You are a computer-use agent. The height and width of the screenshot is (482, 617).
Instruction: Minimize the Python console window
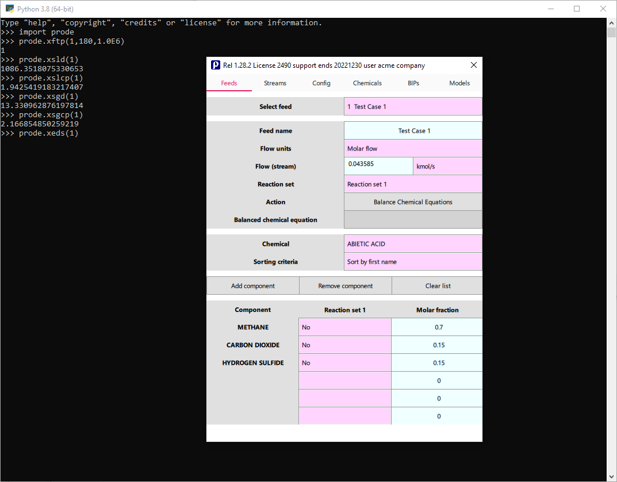click(551, 9)
